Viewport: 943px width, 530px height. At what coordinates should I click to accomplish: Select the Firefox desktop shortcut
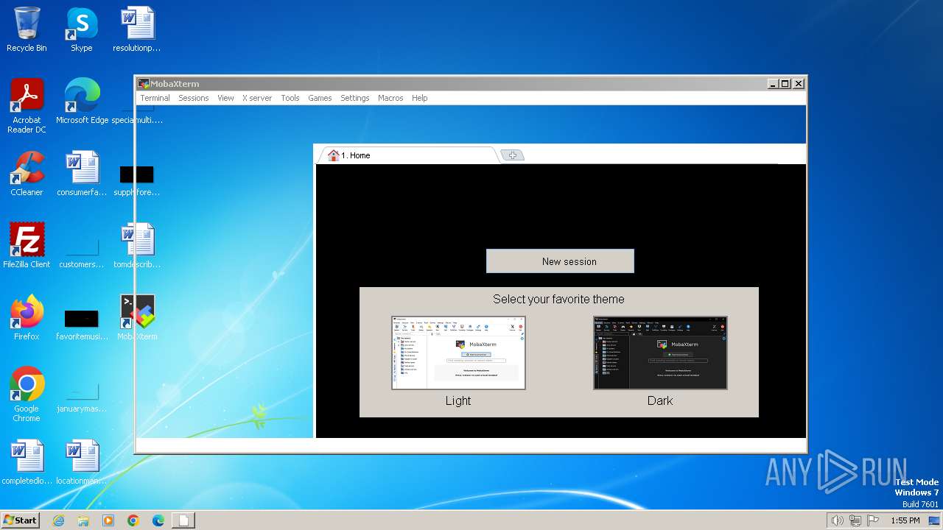click(x=27, y=318)
